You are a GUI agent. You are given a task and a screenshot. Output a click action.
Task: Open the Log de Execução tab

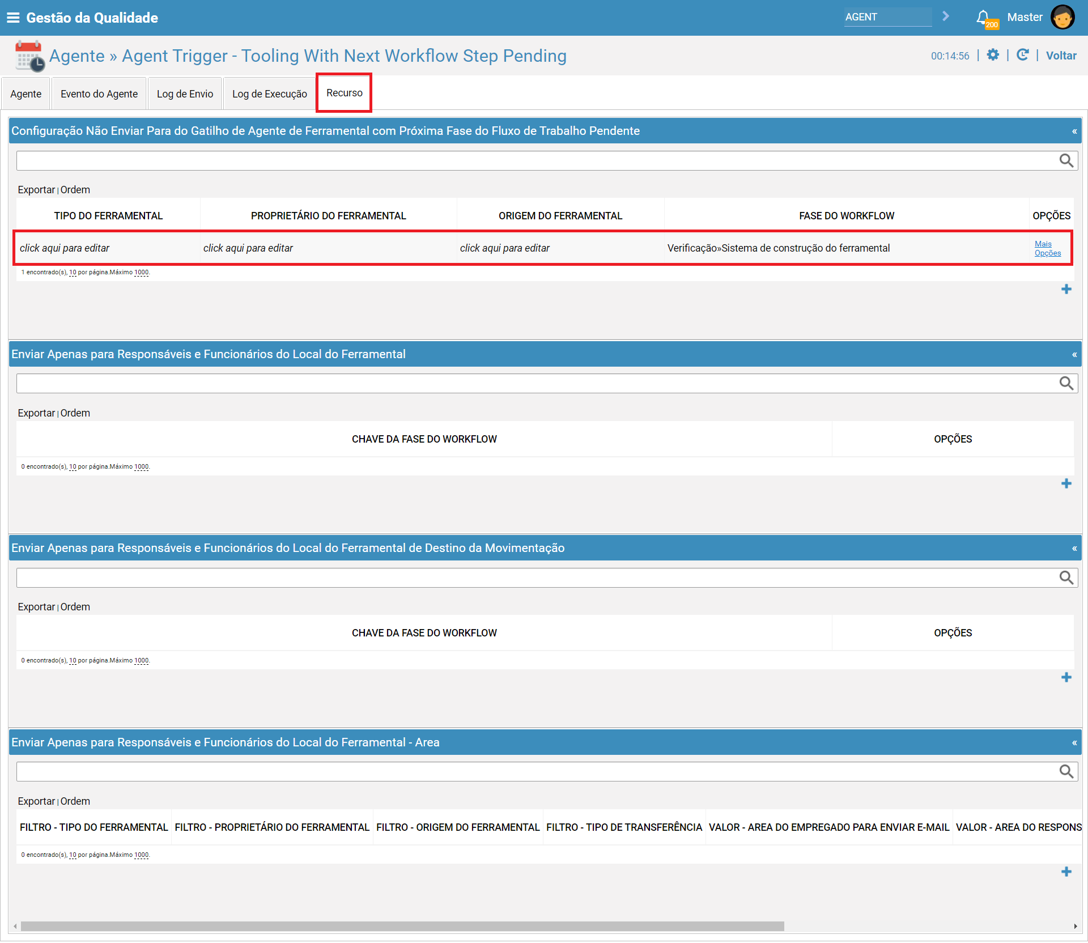click(x=269, y=94)
